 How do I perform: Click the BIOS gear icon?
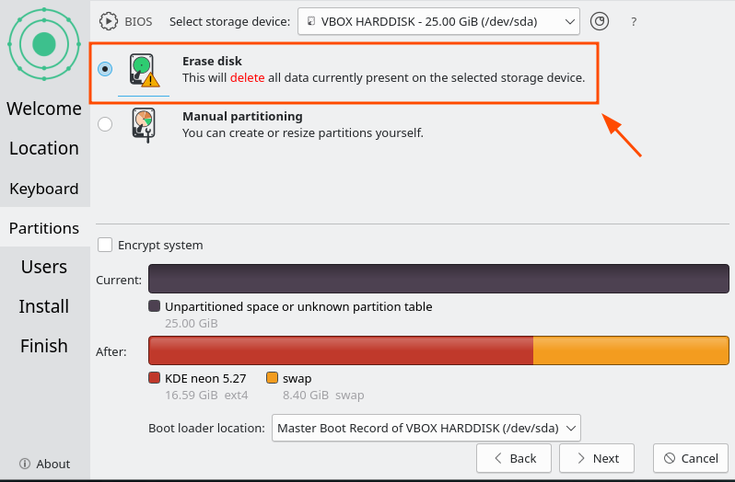pyautogui.click(x=109, y=21)
